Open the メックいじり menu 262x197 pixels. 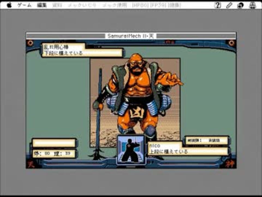pyautogui.click(x=82, y=5)
